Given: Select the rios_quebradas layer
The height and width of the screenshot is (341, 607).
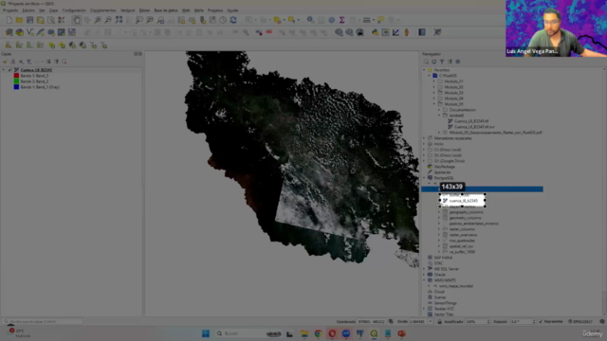Looking at the screenshot, I should (462, 241).
